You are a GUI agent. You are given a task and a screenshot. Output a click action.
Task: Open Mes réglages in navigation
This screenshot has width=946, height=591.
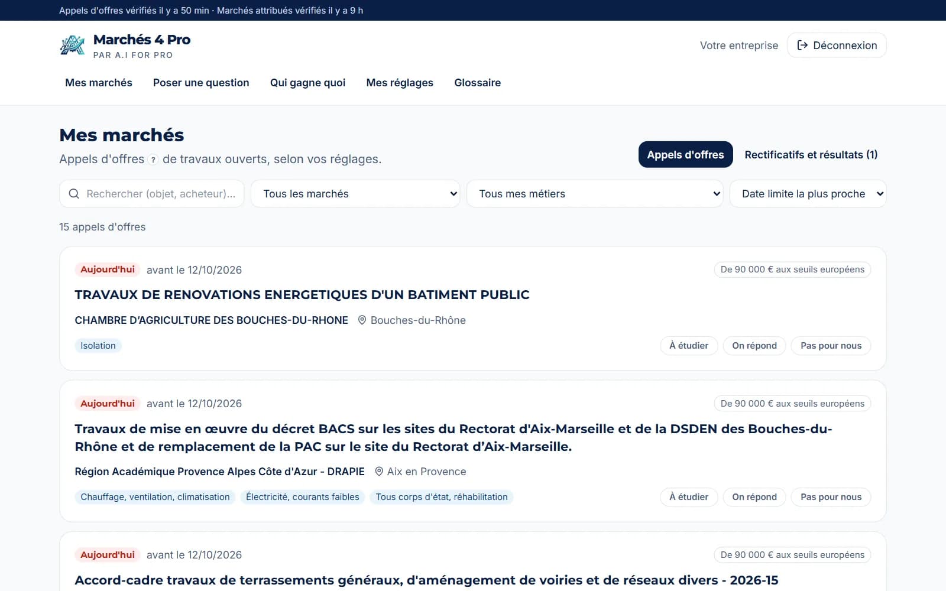tap(400, 83)
